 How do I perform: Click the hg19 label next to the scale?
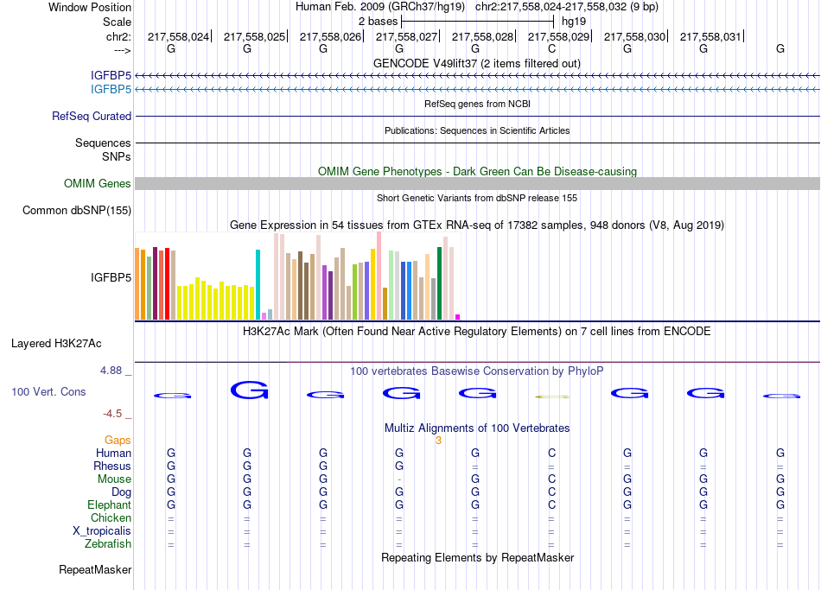click(574, 22)
